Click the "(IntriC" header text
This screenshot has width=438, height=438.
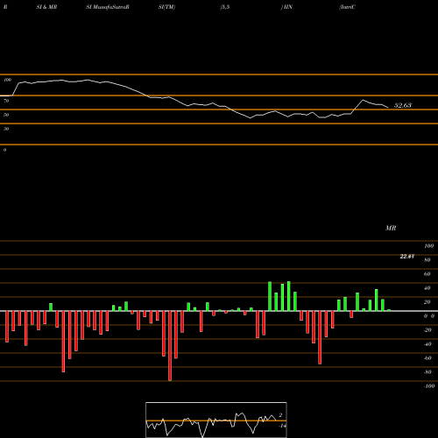348,7
